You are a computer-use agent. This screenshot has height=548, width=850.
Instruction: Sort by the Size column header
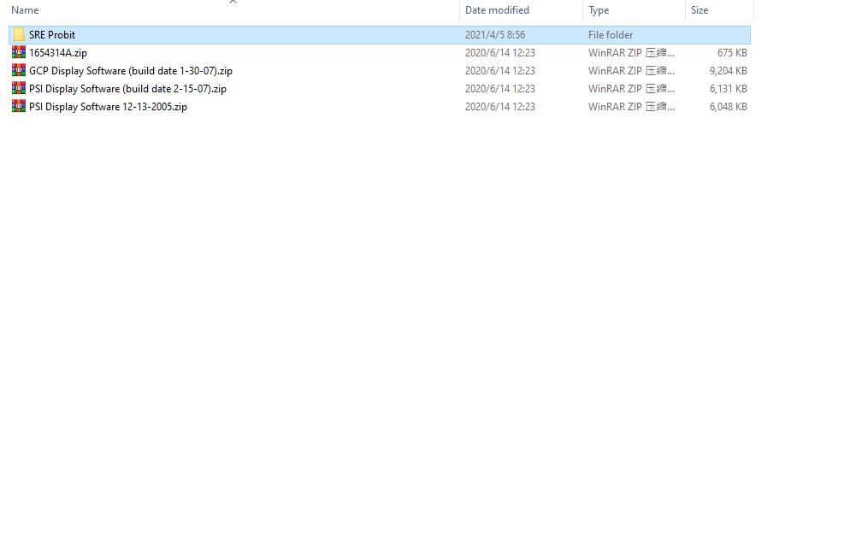click(x=699, y=9)
